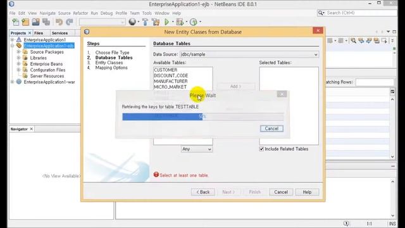
Task: Click the Open Project toolbar icon
Action: 35,22
